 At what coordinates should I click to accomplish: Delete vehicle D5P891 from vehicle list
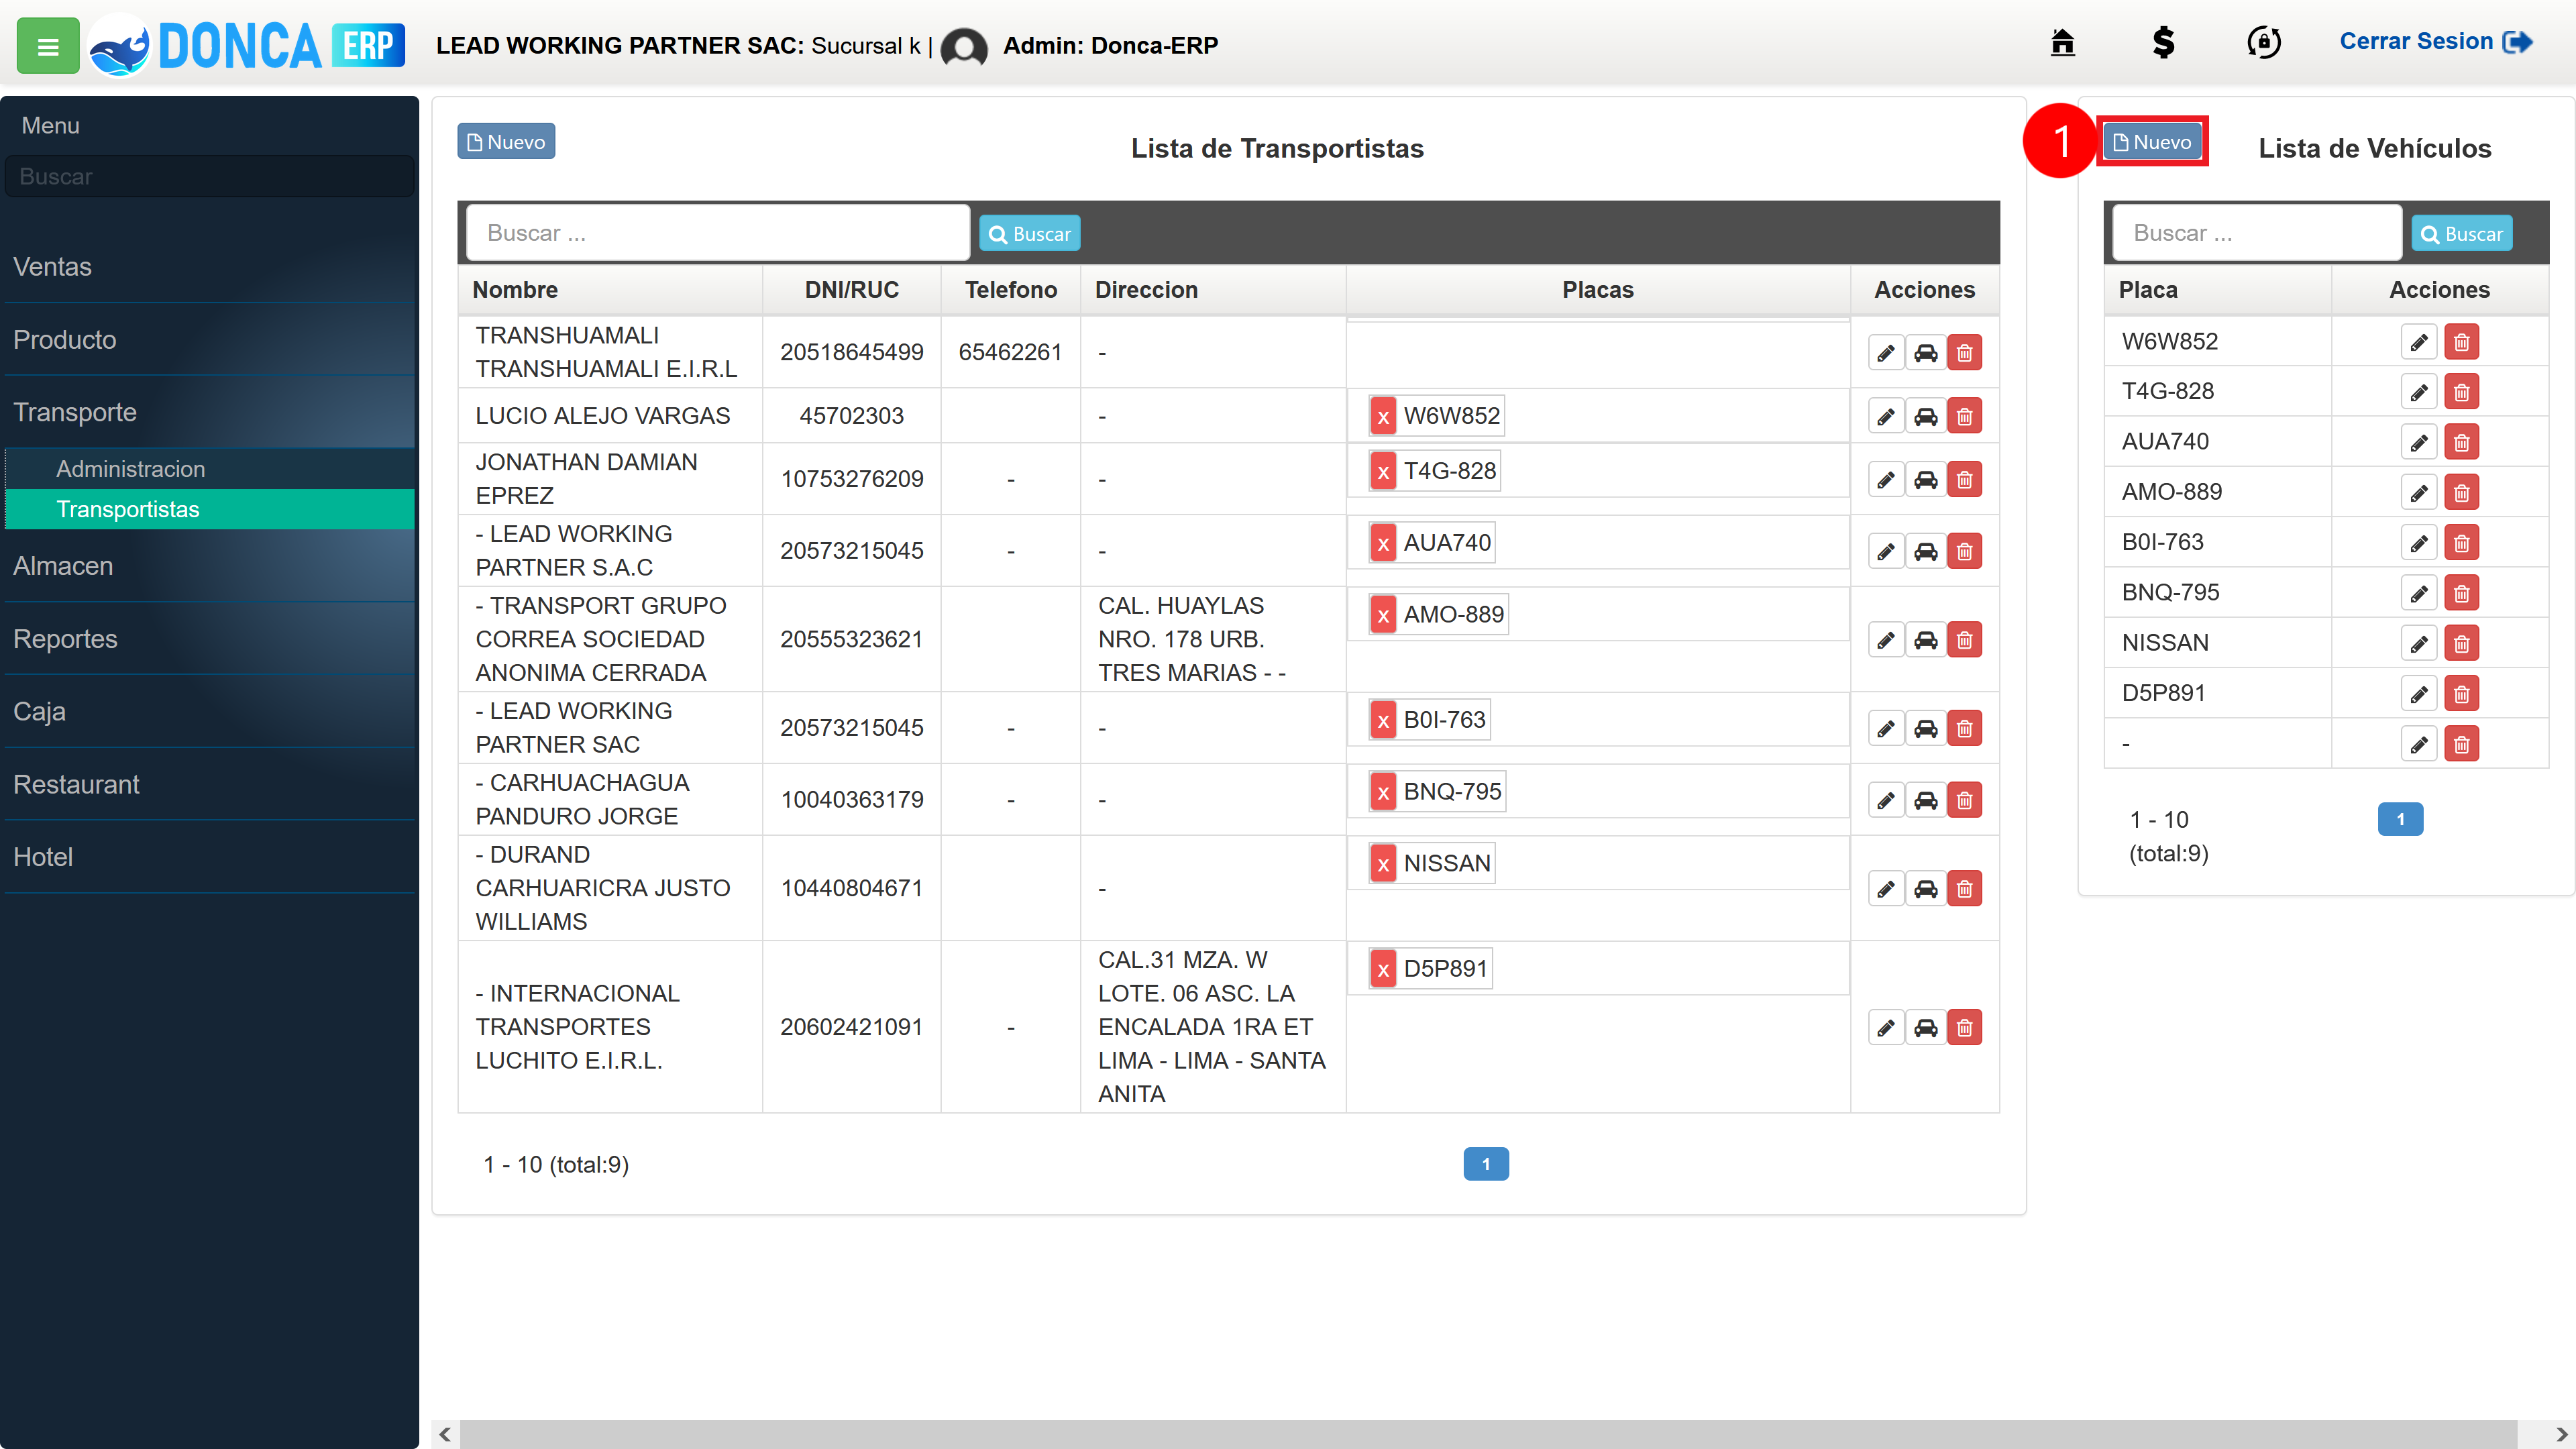click(2461, 694)
